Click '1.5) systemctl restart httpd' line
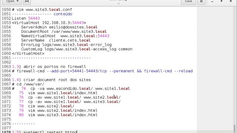The image size is (237, 133). tap(44, 132)
